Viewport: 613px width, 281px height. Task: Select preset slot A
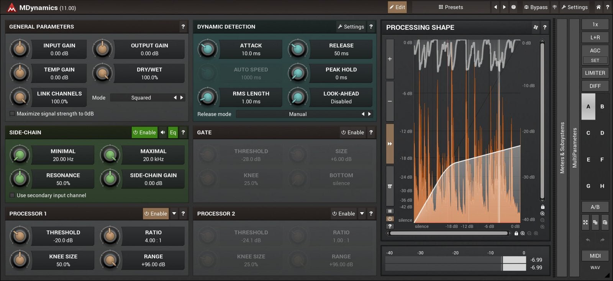point(588,107)
